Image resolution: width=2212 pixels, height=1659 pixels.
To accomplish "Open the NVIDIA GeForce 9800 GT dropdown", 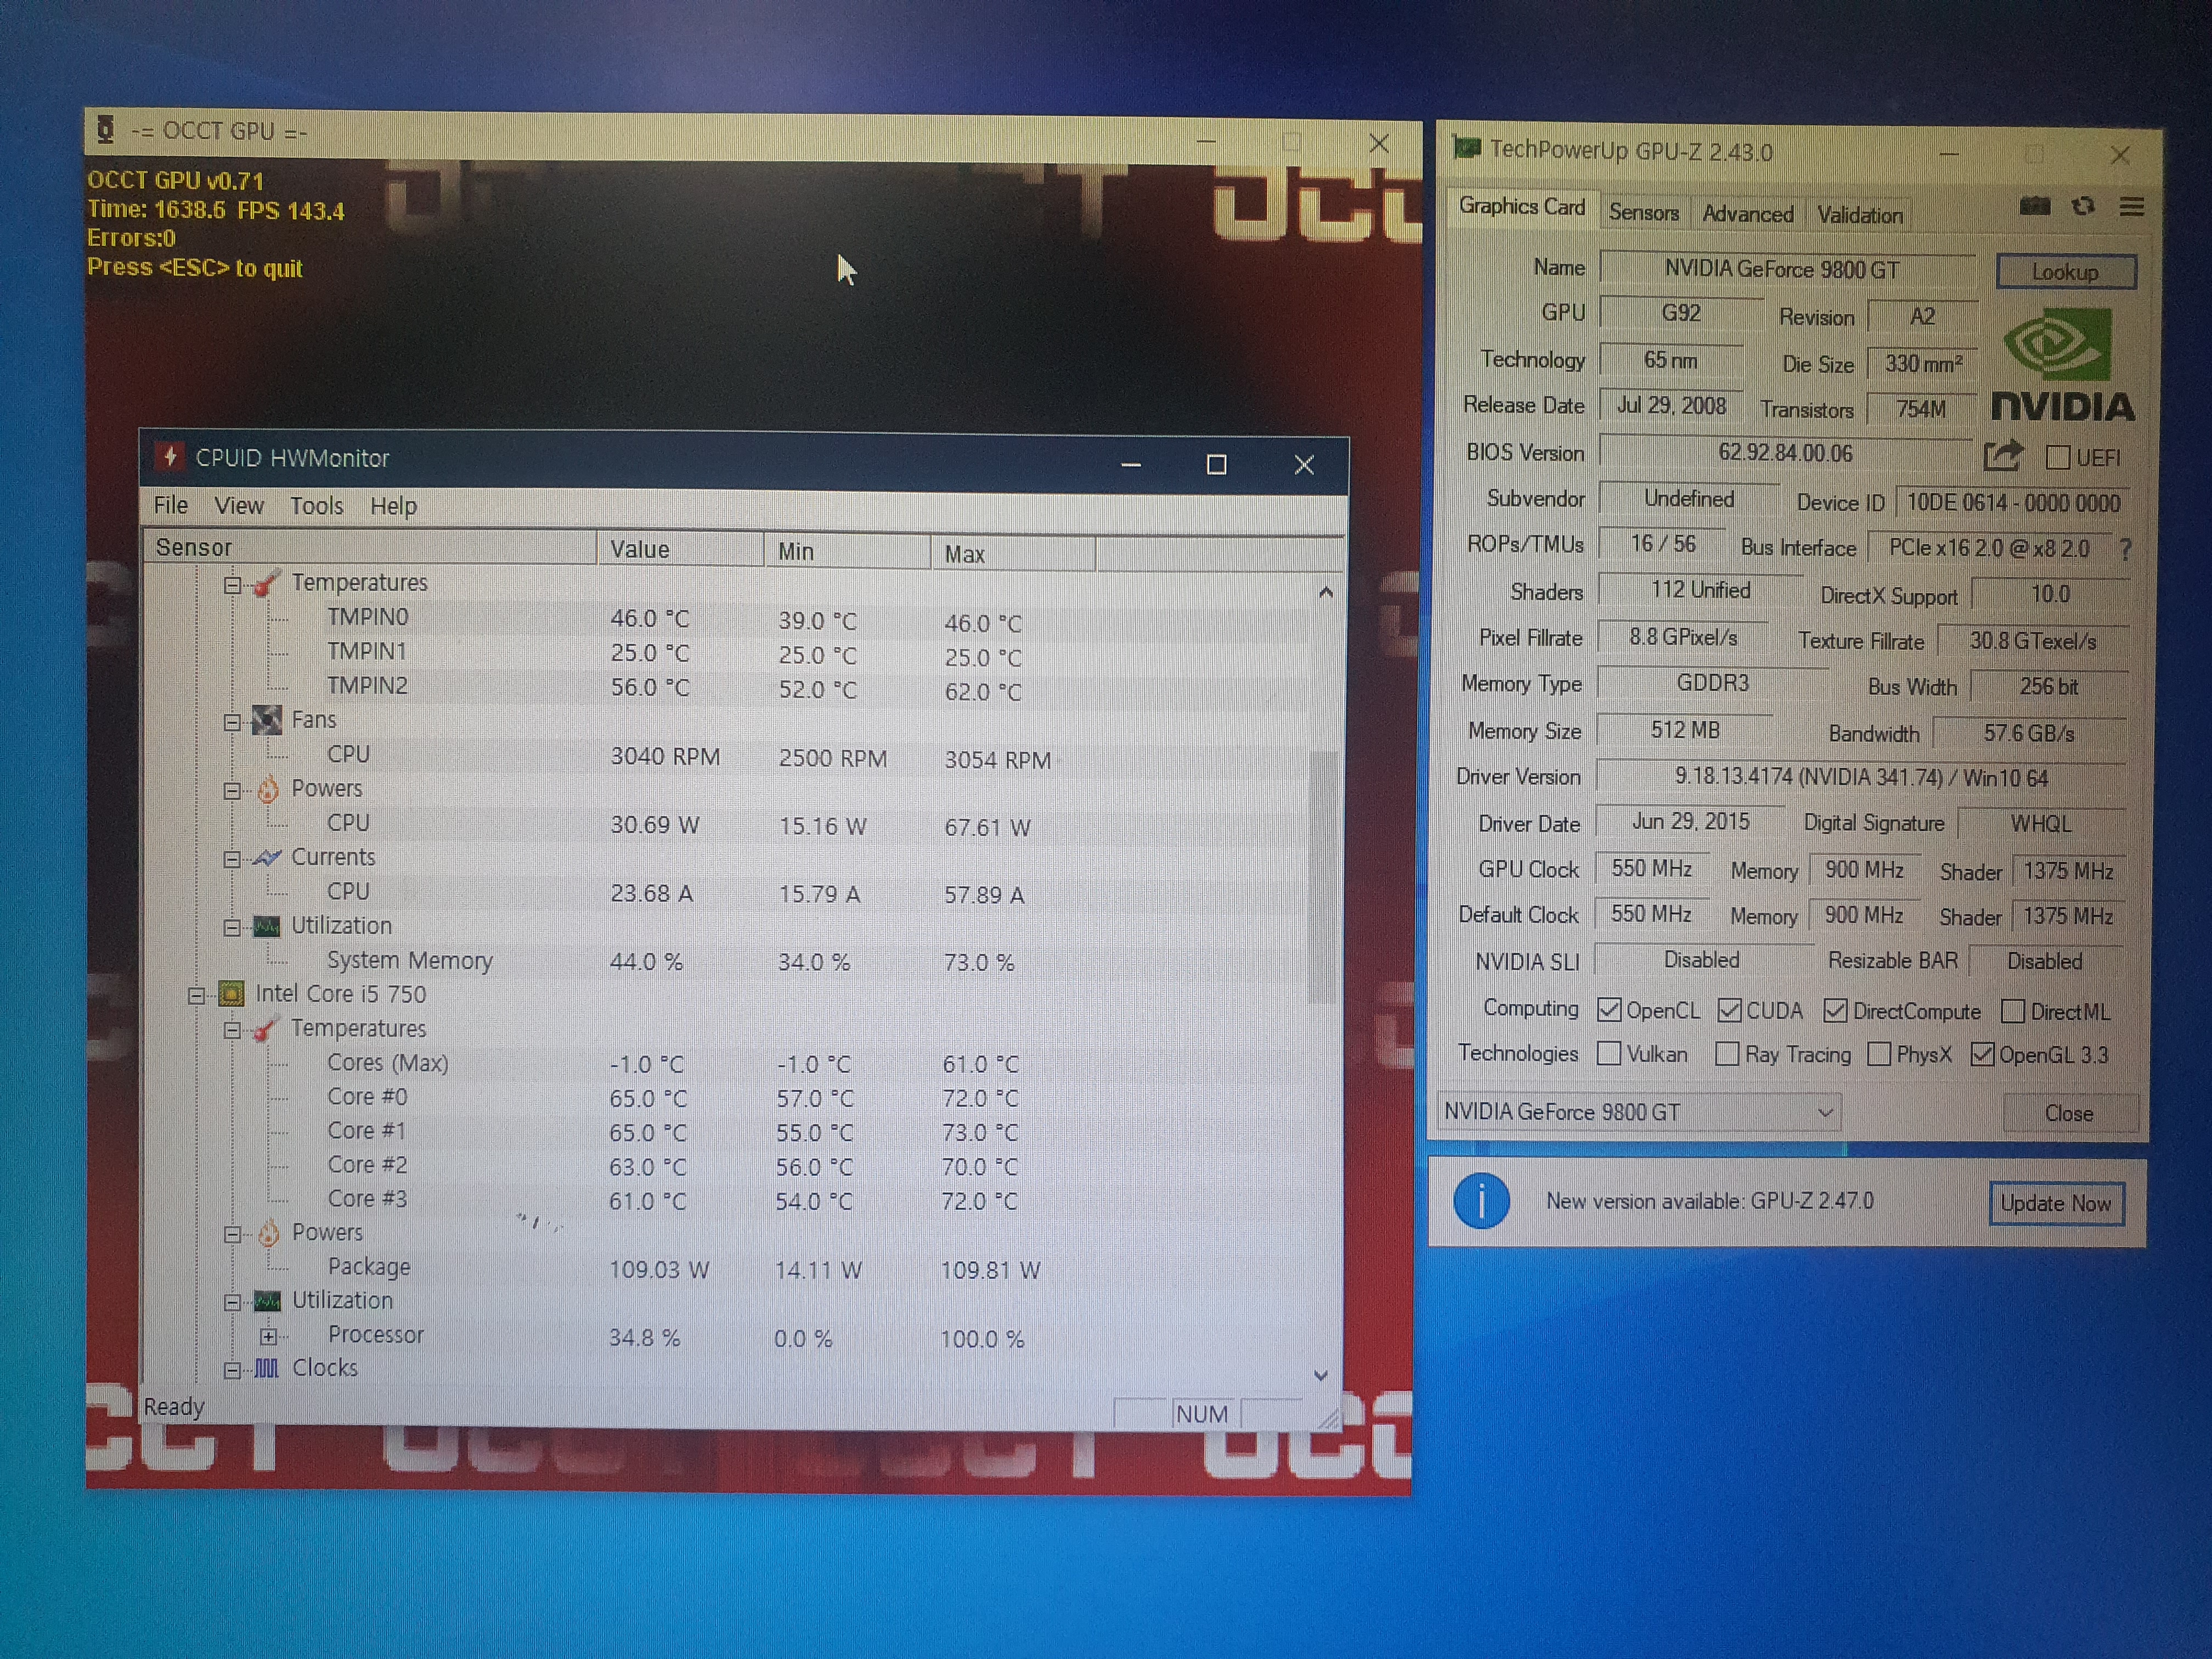I will click(x=1640, y=1112).
